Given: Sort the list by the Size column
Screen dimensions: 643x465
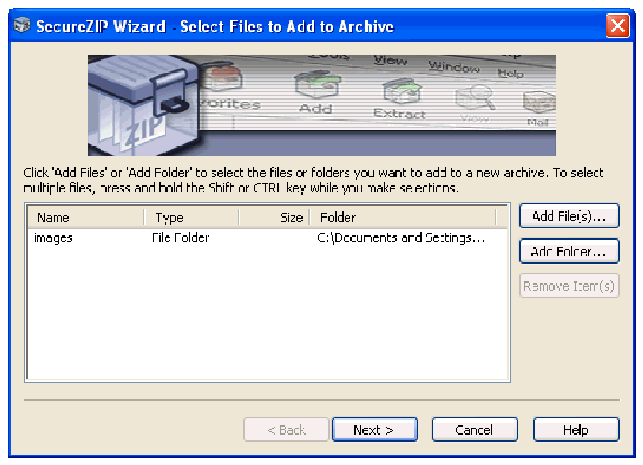Looking at the screenshot, I should 291,217.
